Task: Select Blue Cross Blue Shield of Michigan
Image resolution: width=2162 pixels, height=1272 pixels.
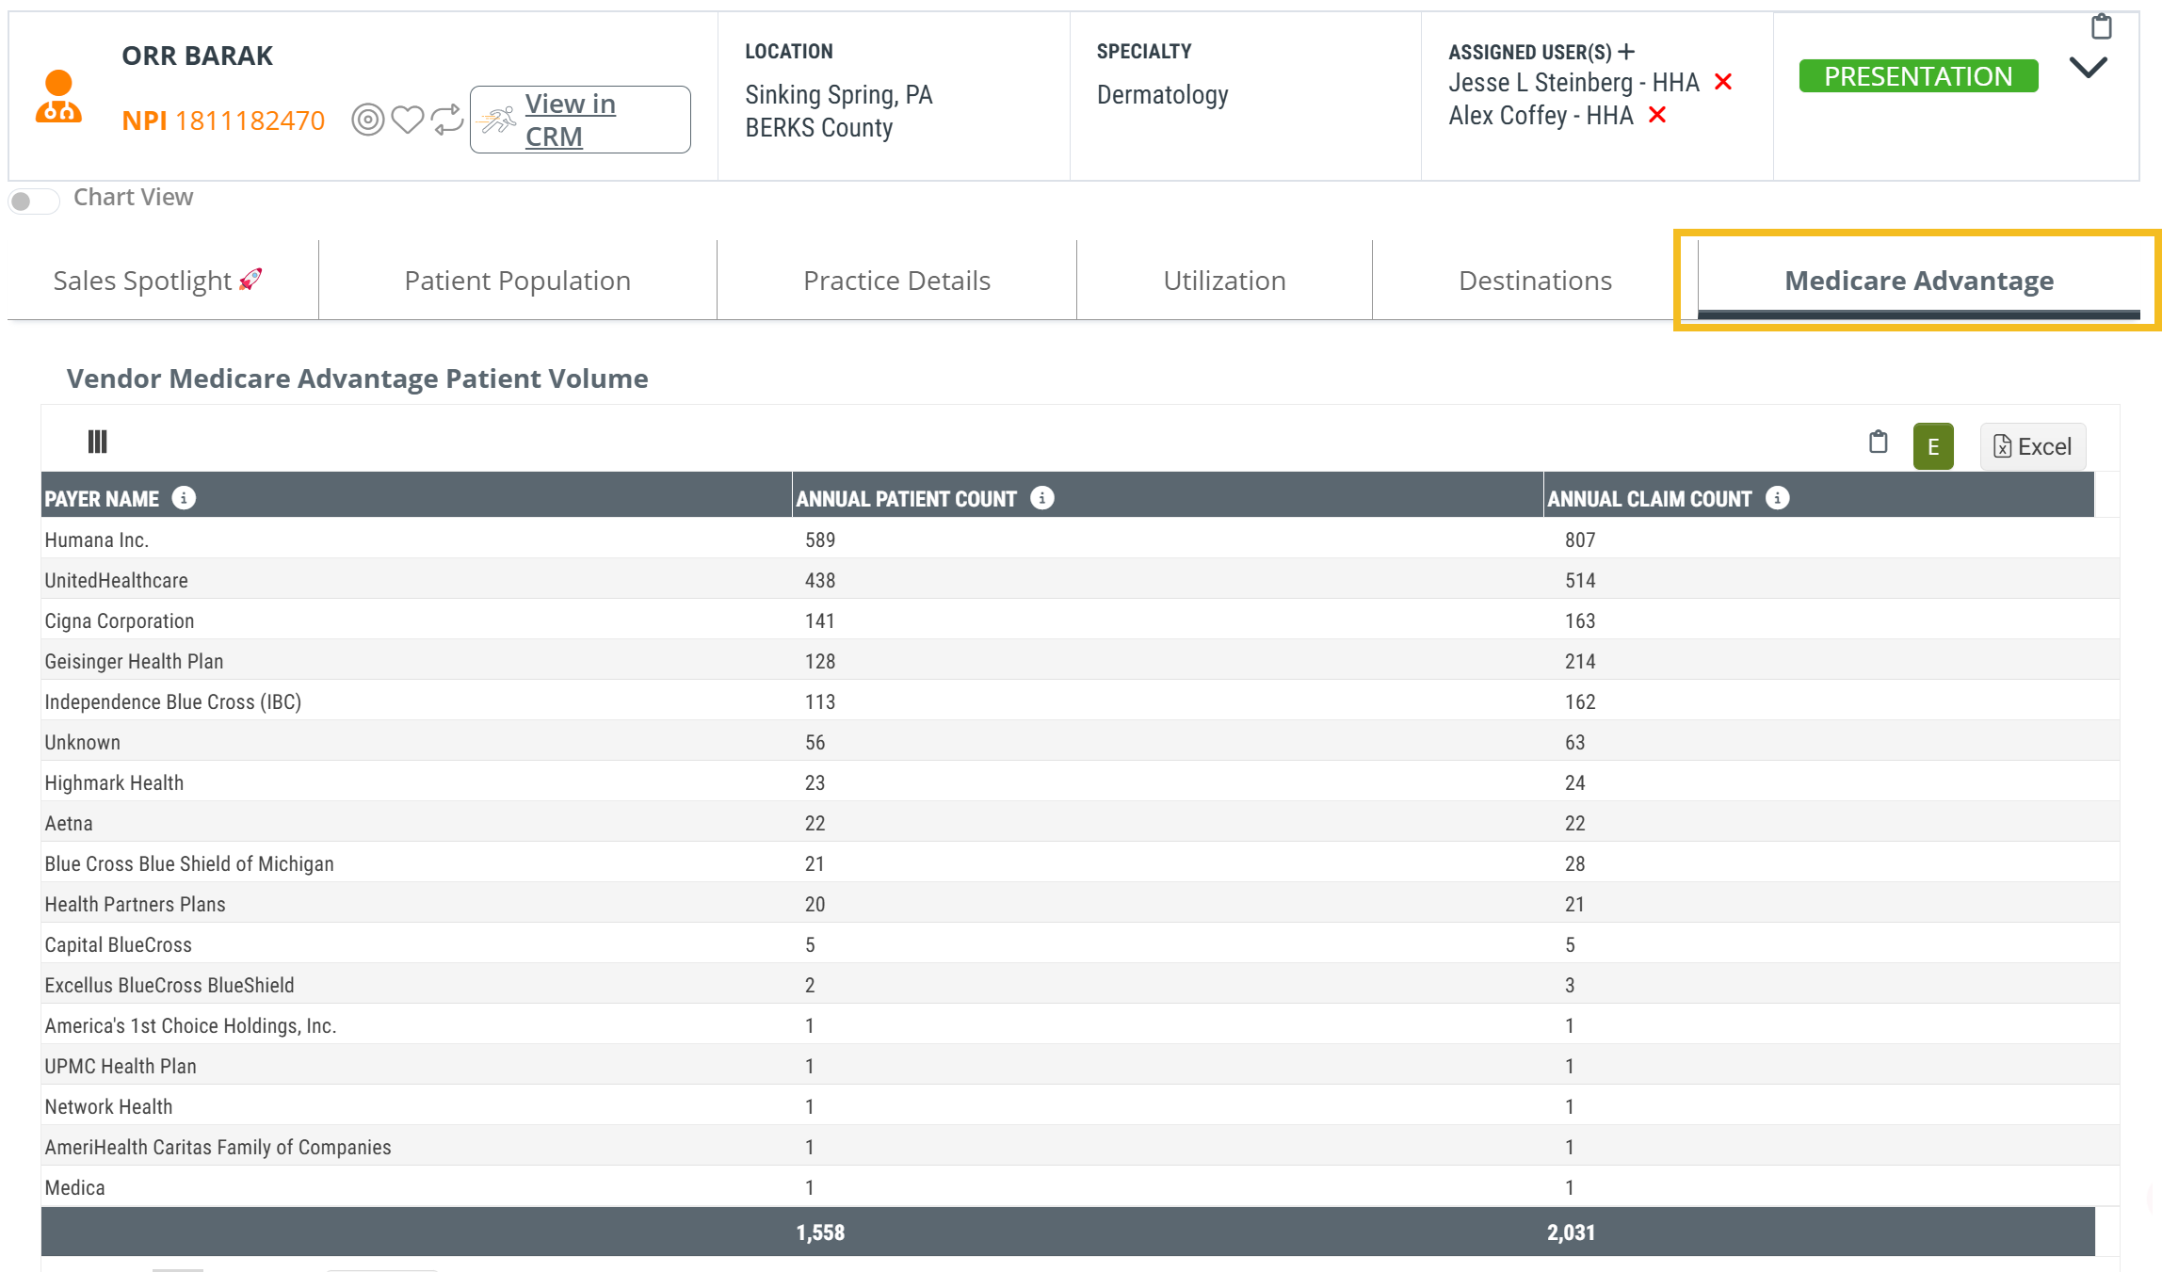Action: [x=1080, y=863]
